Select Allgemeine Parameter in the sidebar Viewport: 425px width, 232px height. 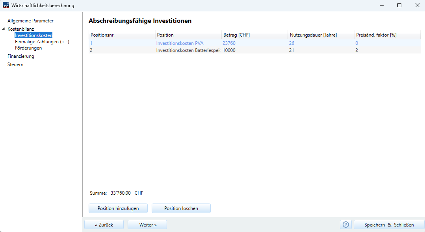point(30,21)
